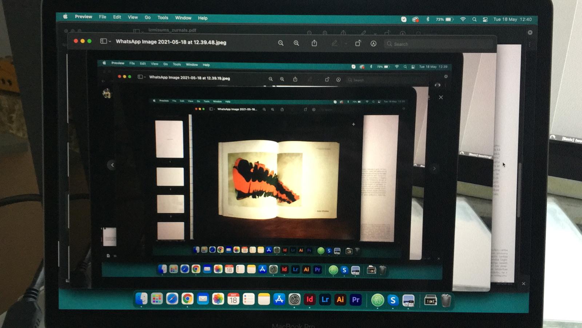Image resolution: width=582 pixels, height=328 pixels.
Task: Open the File menu
Action: [103, 17]
